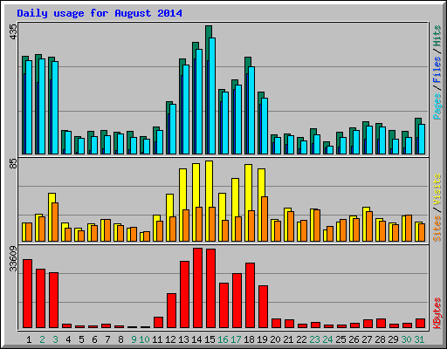Select the day 1 red KBytes bar
The height and width of the screenshot is (349, 447).
point(27,293)
